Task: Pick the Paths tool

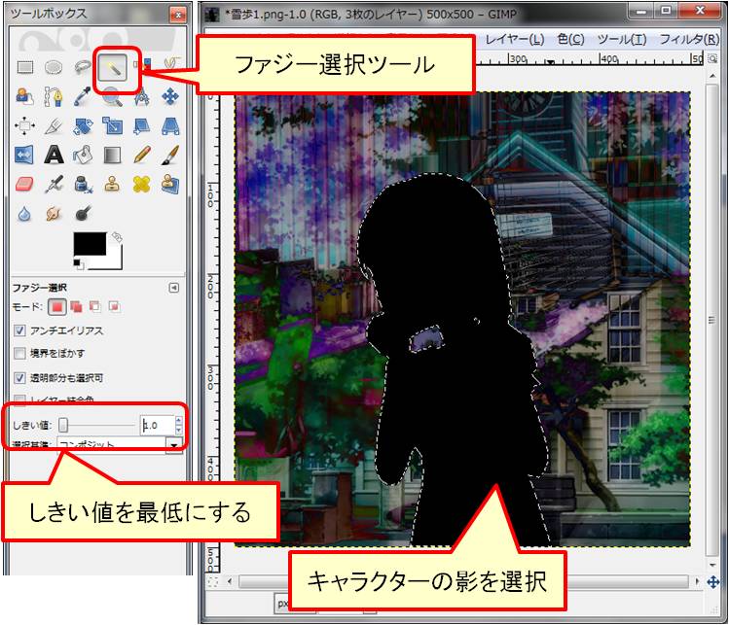Action: coord(54,96)
